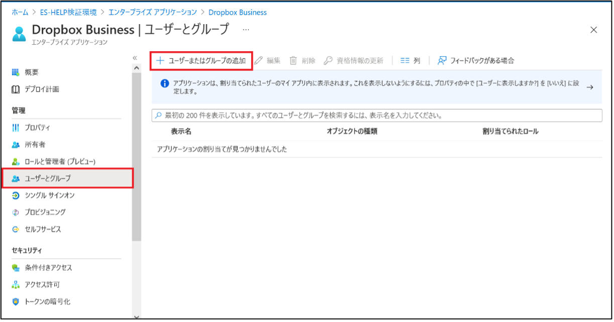Open トークンの暗号化 in sidebar
This screenshot has width=614, height=322.
click(48, 302)
